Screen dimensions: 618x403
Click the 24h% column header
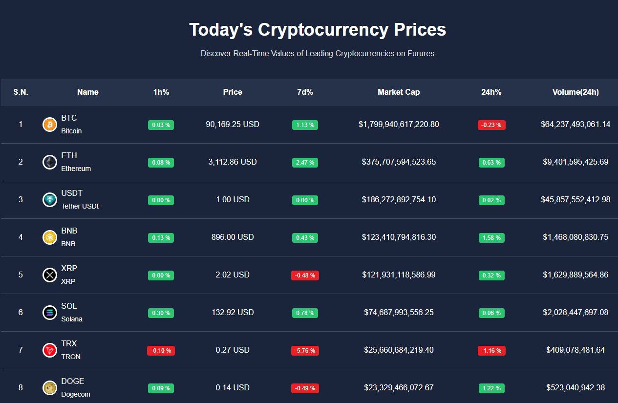[x=491, y=92]
